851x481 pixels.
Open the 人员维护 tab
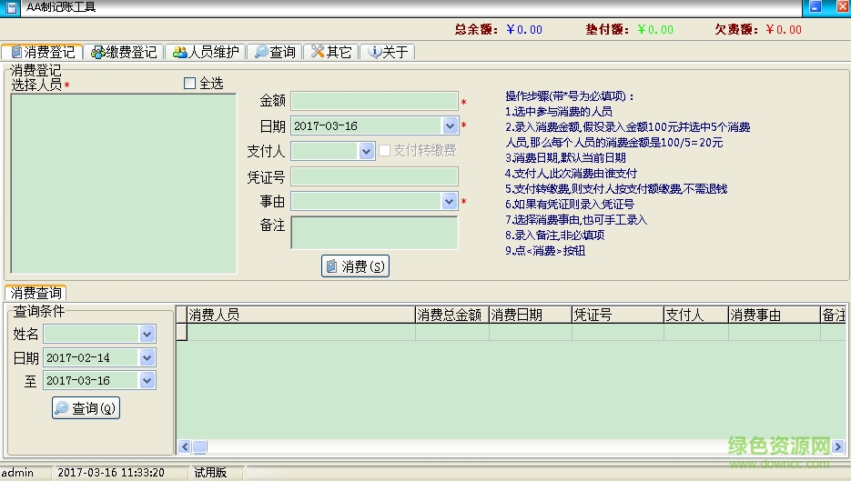point(206,52)
